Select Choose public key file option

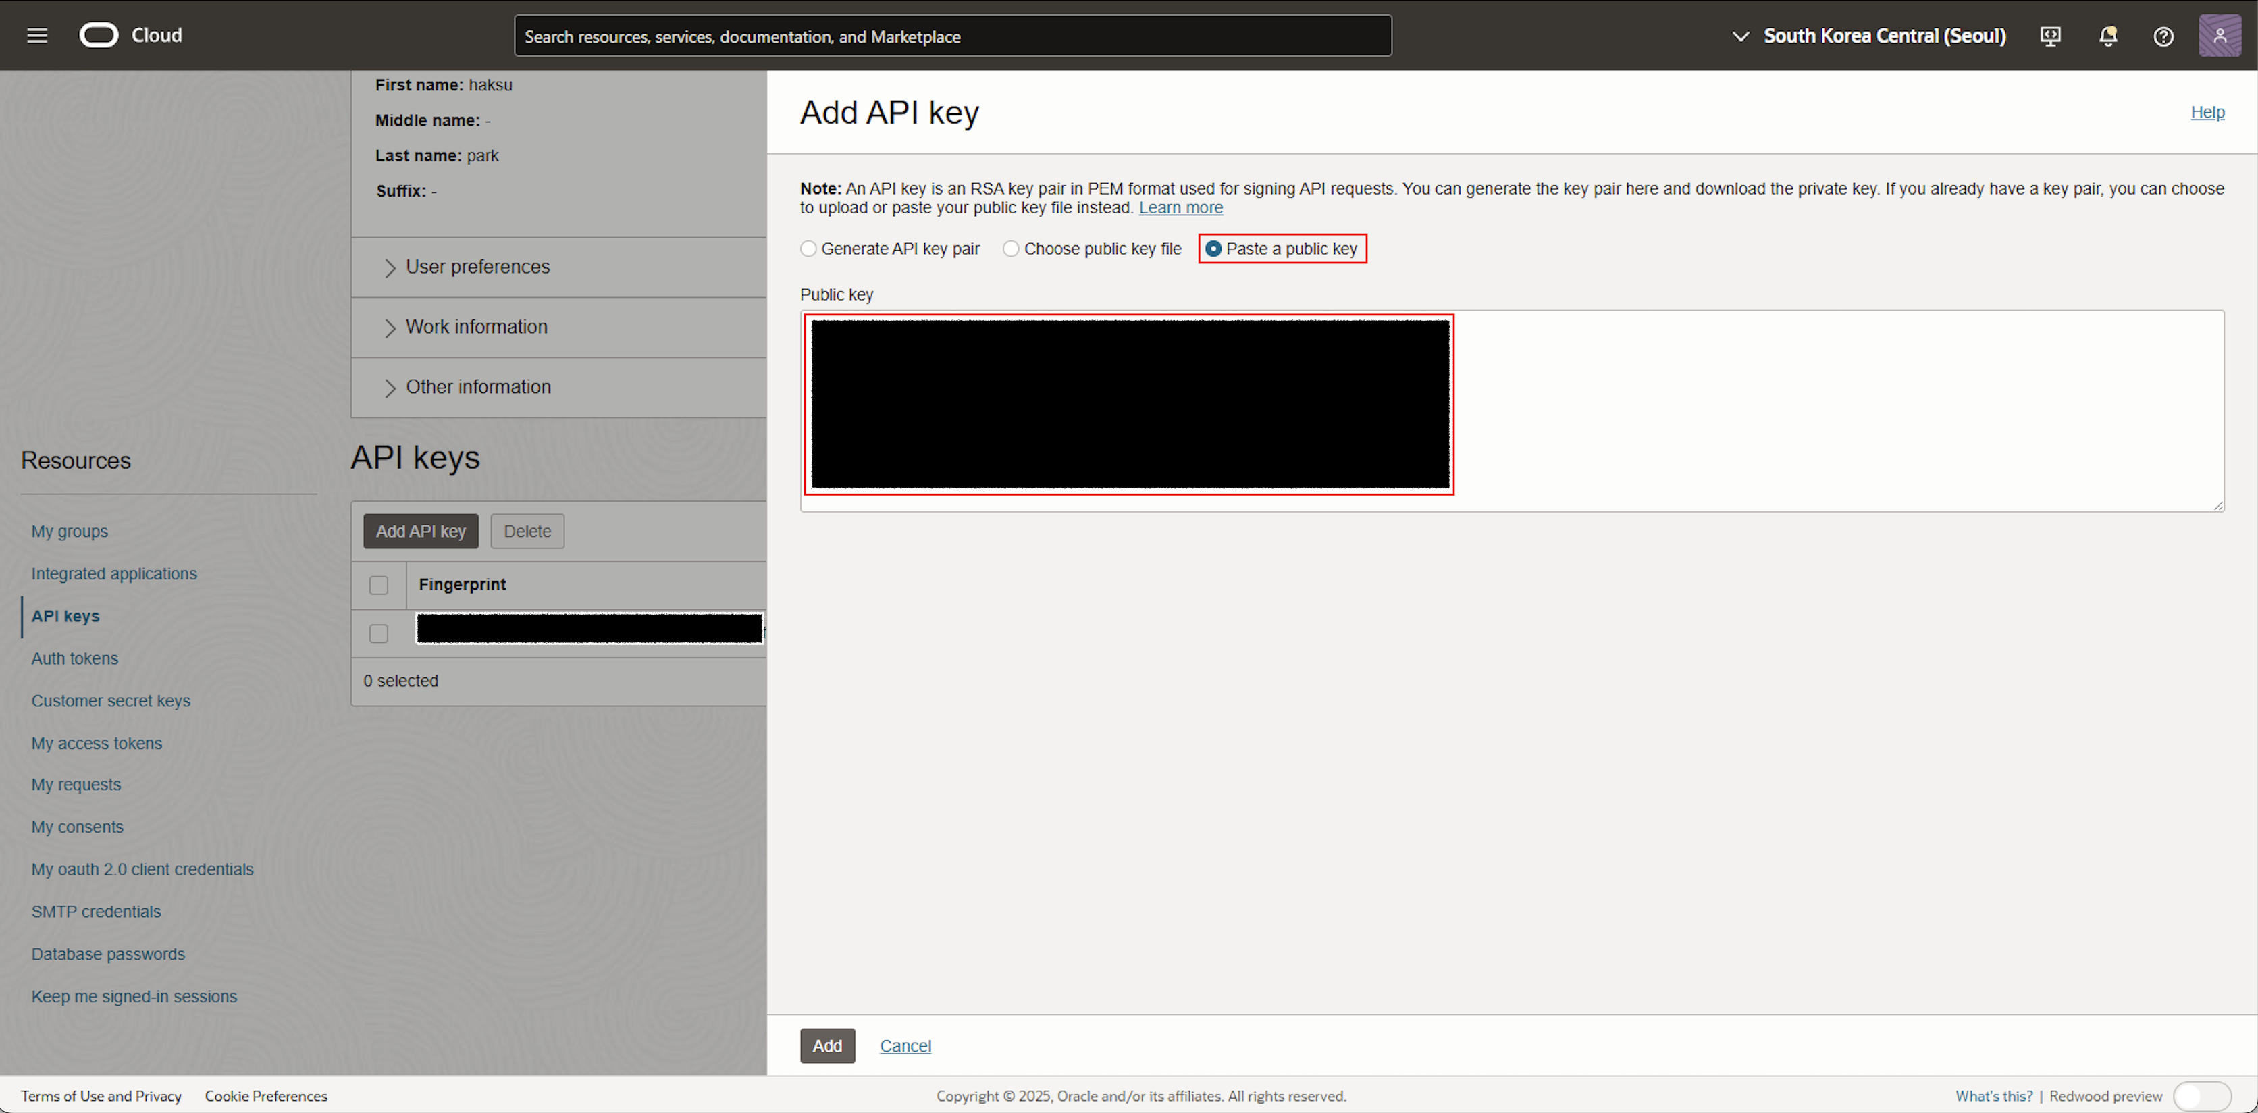coord(1012,249)
